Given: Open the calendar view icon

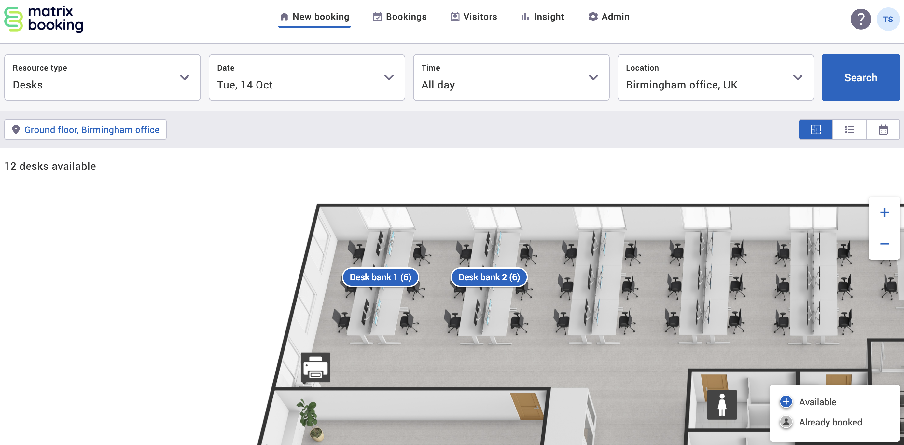Looking at the screenshot, I should point(883,129).
